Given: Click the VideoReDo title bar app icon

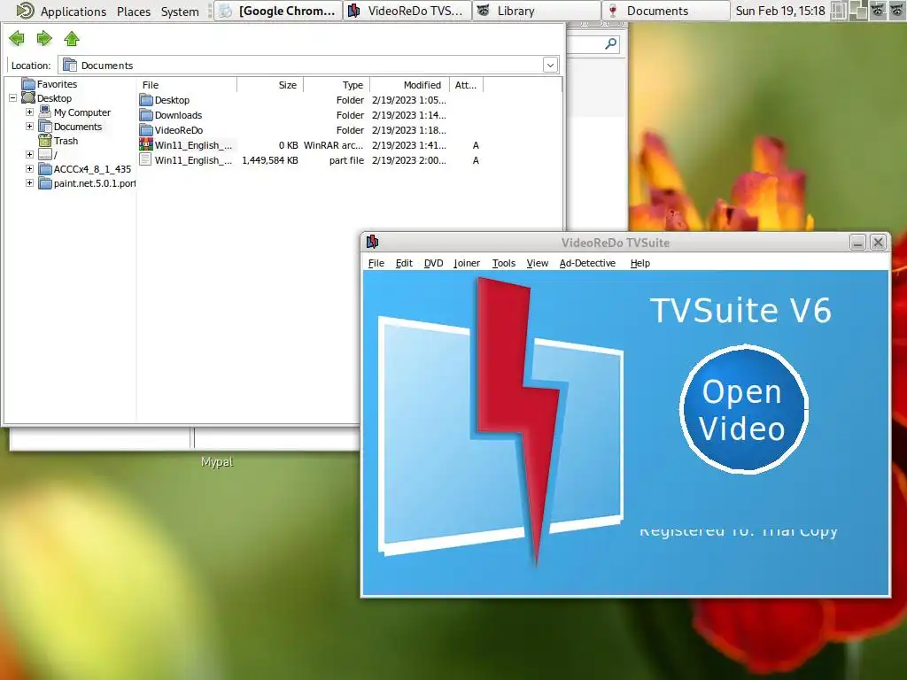Looking at the screenshot, I should click(x=373, y=242).
